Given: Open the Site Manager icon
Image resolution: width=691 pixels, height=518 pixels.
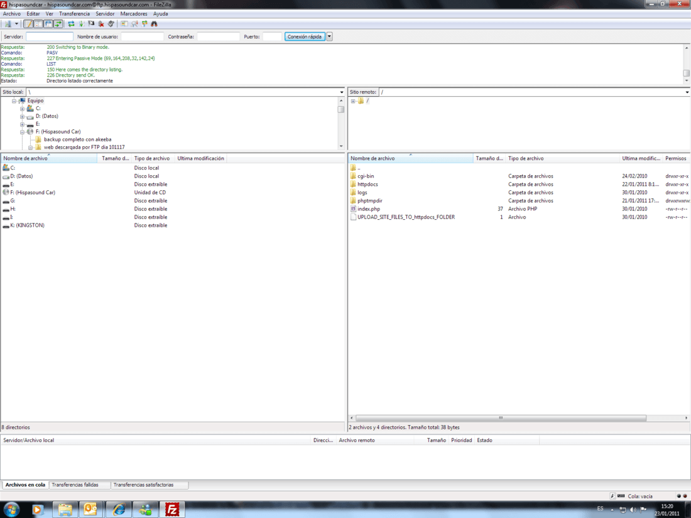Looking at the screenshot, I should pyautogui.click(x=8, y=24).
